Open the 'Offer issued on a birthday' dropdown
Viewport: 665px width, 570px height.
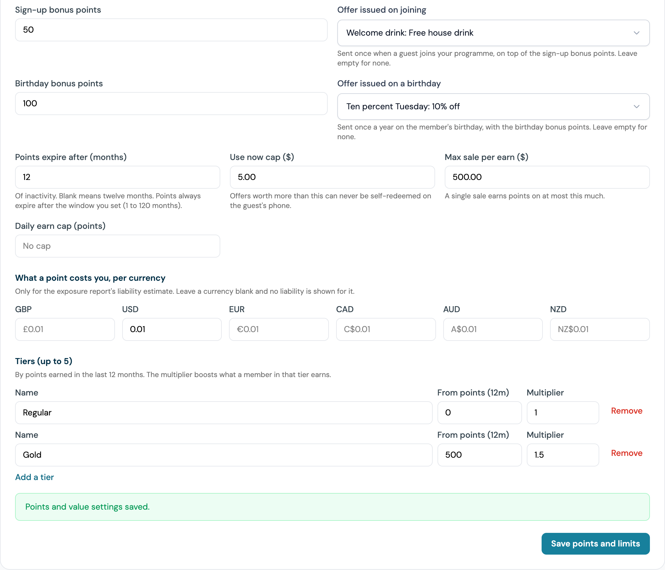(x=493, y=107)
